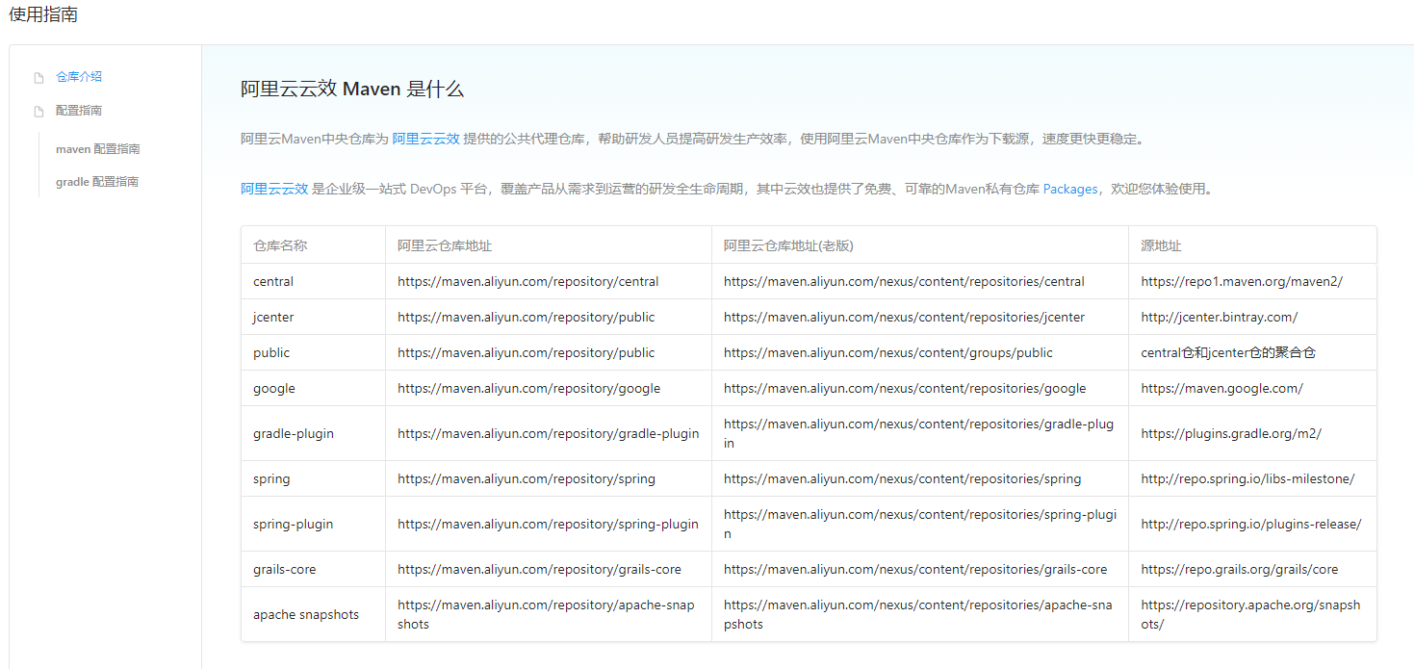Click source URL http://repo.spring.io/plugins-release/
Screen dimensions: 1414x669
pos(1251,525)
